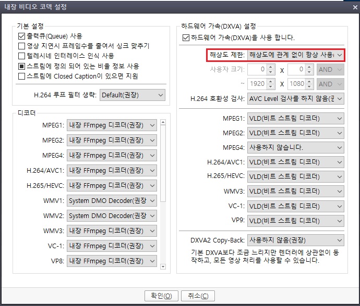
Task: Close the 내장 비디오 코덱 설정 dialog
Action: pos(355,7)
